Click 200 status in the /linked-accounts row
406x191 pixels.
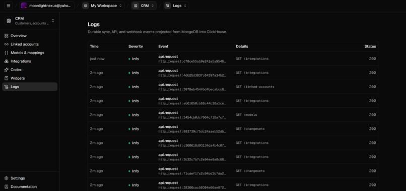click(x=372, y=87)
